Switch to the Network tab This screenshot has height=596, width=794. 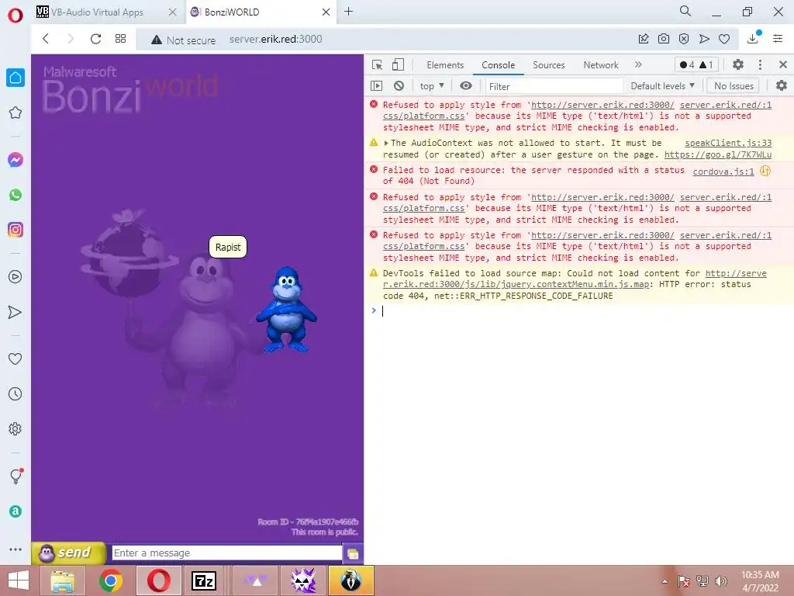(601, 65)
